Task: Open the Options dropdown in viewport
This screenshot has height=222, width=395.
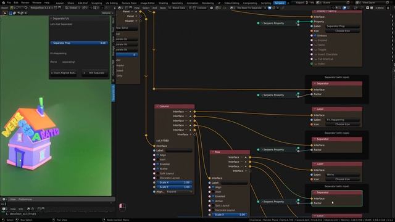Action: tap(107, 13)
